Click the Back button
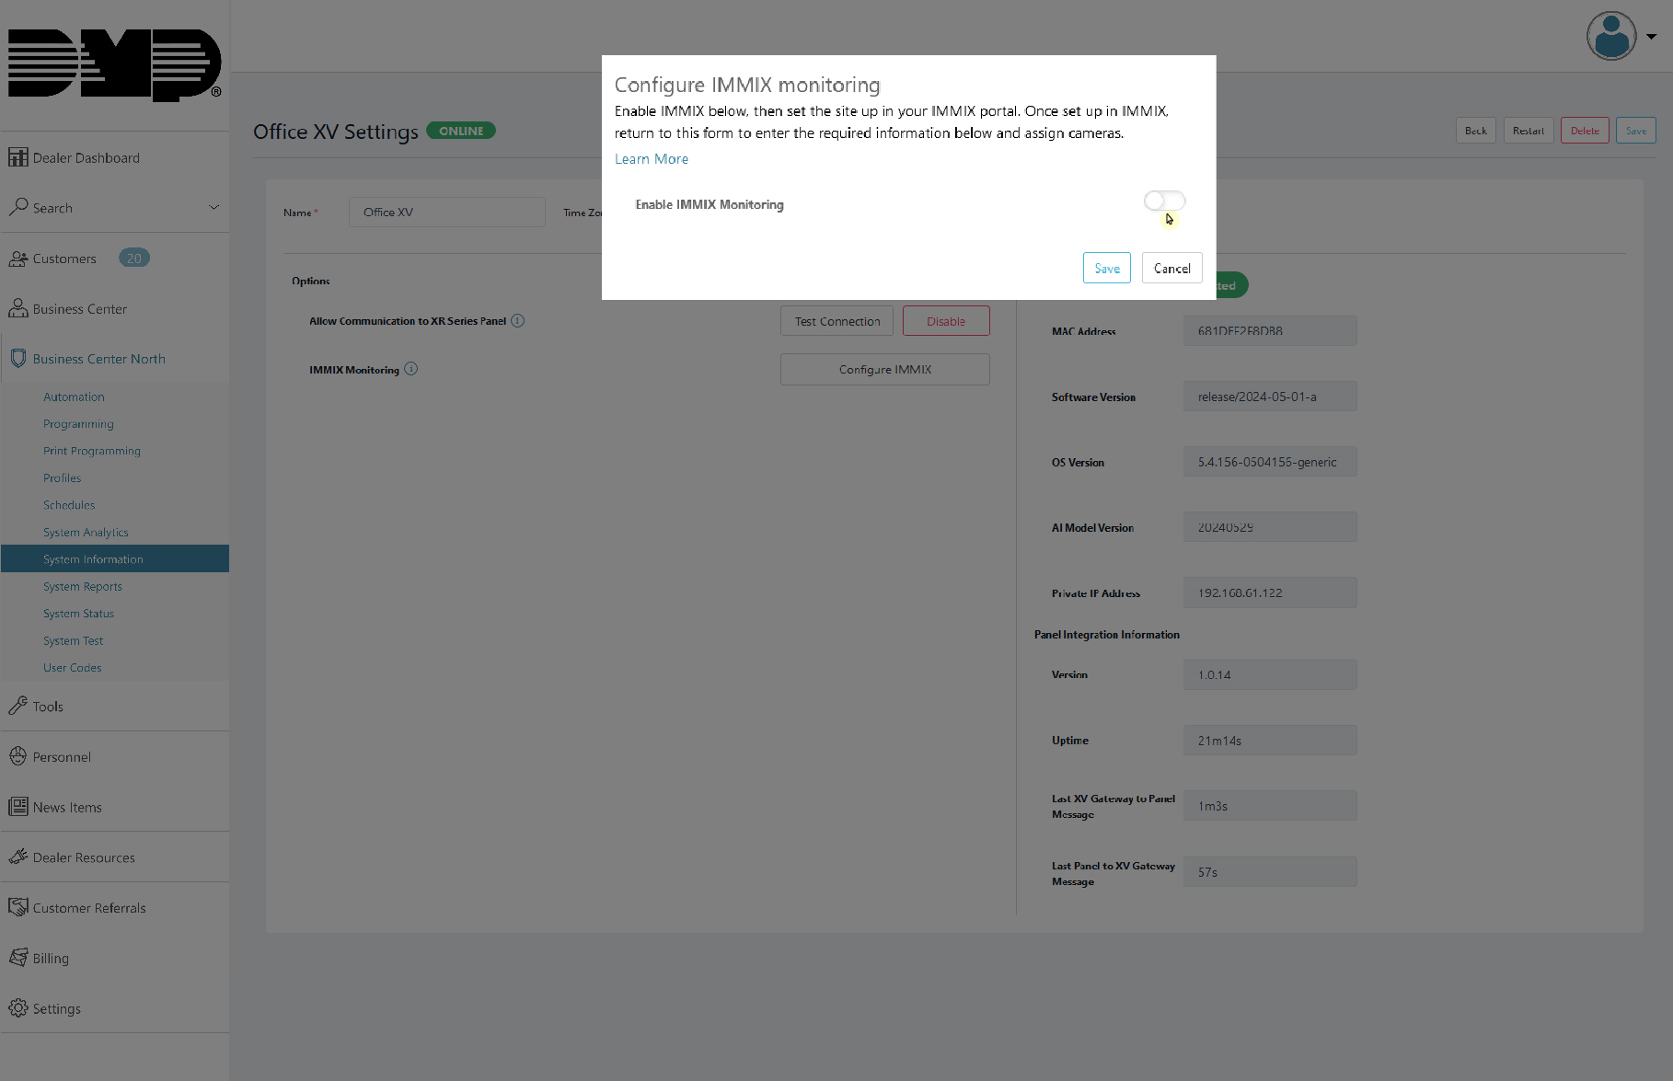 (x=1476, y=131)
